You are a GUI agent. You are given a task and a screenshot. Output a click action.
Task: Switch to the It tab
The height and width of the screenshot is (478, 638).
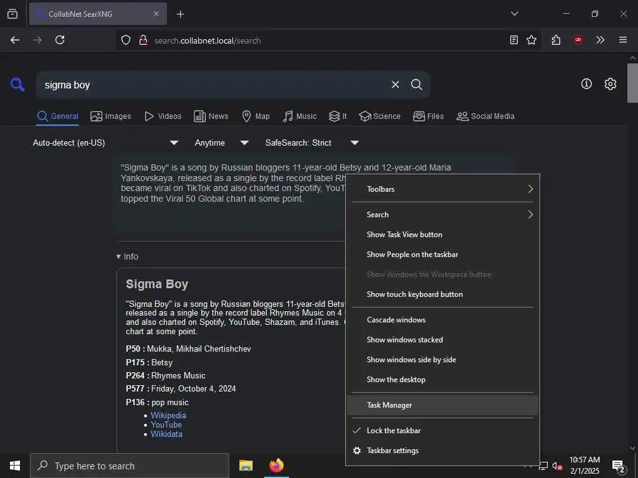(x=338, y=116)
